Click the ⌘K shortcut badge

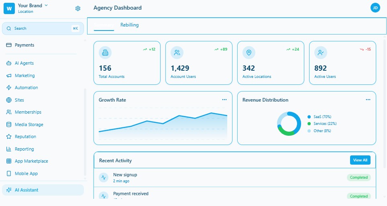[x=75, y=29]
